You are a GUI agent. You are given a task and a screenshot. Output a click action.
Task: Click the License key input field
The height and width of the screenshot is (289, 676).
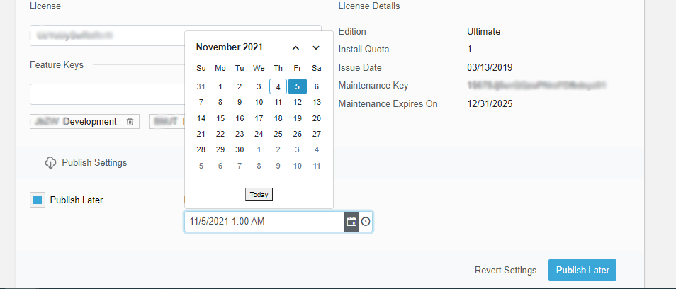176,35
